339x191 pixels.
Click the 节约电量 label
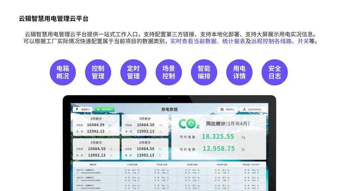click(188, 137)
